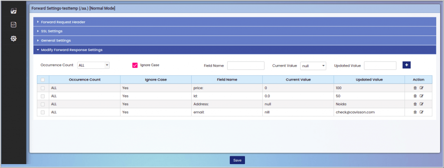
Task: Click the nill current value cell
Action: coord(298,112)
